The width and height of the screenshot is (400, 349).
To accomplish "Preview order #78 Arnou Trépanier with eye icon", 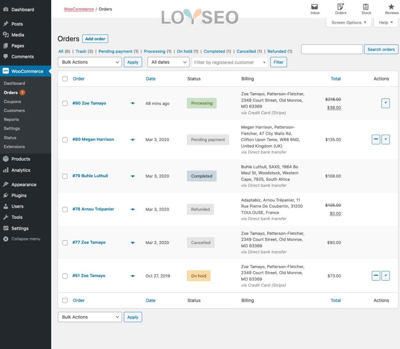I will (133, 210).
